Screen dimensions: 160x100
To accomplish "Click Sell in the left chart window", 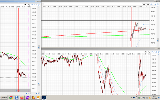I will (25, 5).
